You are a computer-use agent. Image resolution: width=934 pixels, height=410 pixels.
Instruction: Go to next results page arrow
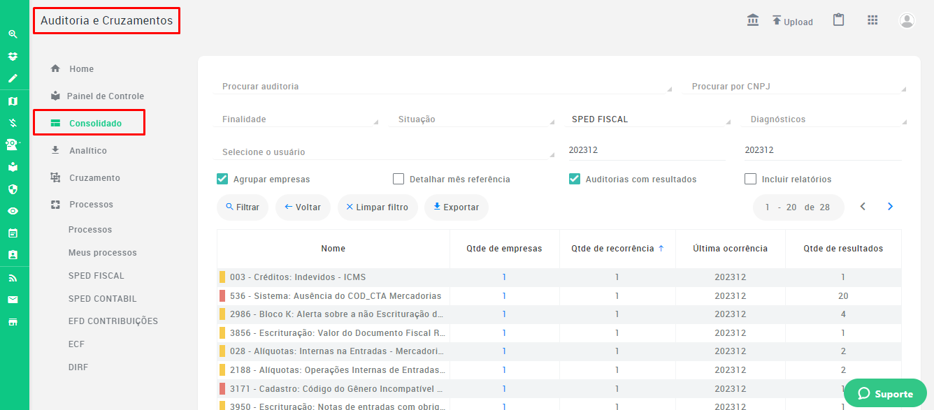pyautogui.click(x=890, y=207)
